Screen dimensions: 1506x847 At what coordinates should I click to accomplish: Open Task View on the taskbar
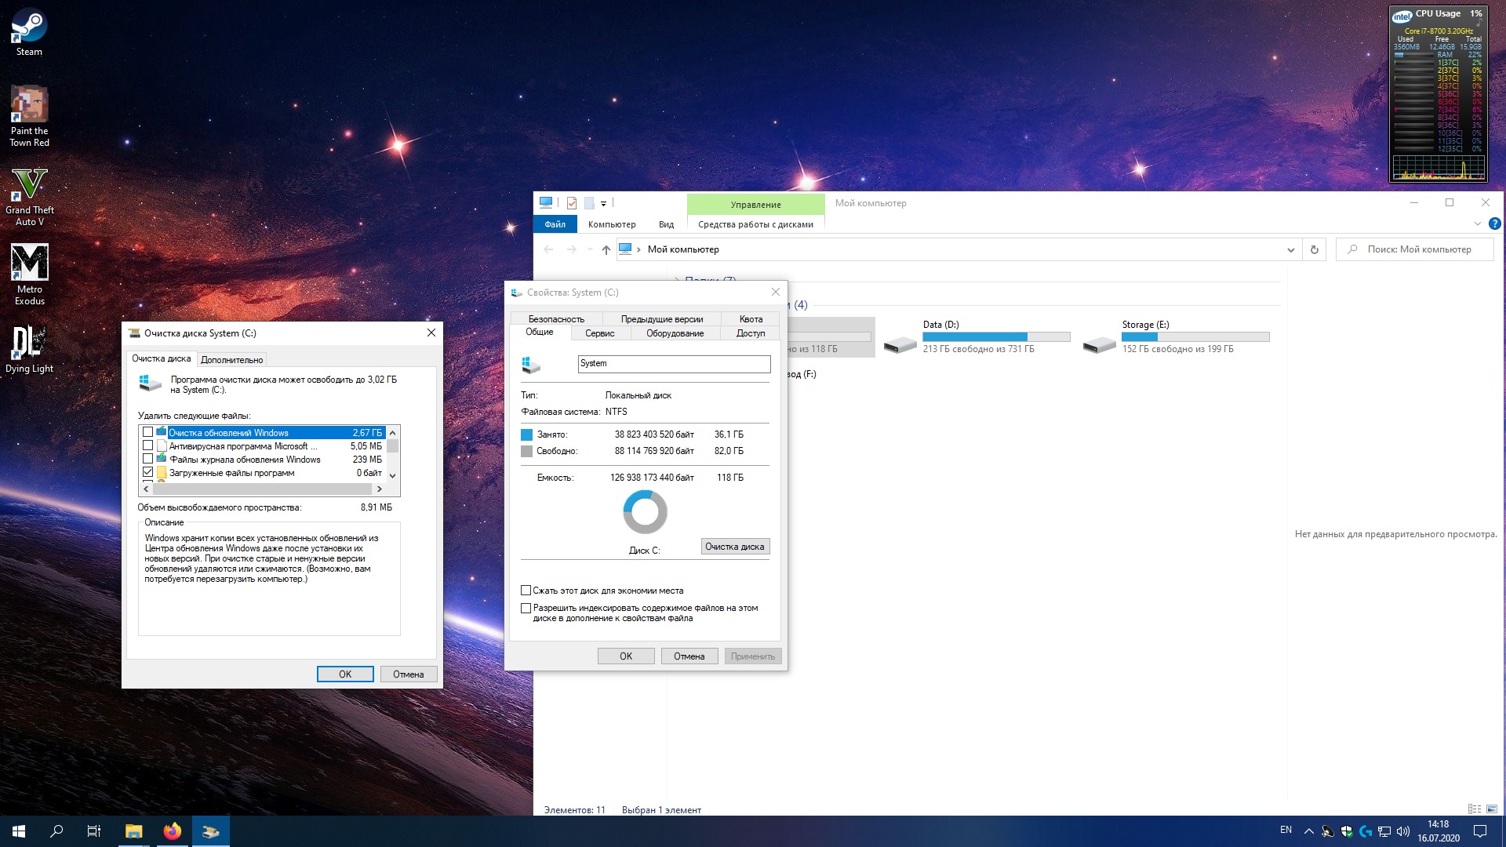93,831
